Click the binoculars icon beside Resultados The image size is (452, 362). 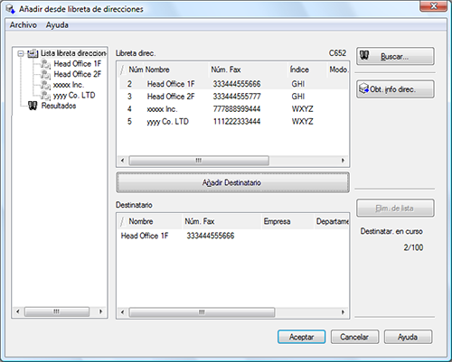pyautogui.click(x=33, y=106)
